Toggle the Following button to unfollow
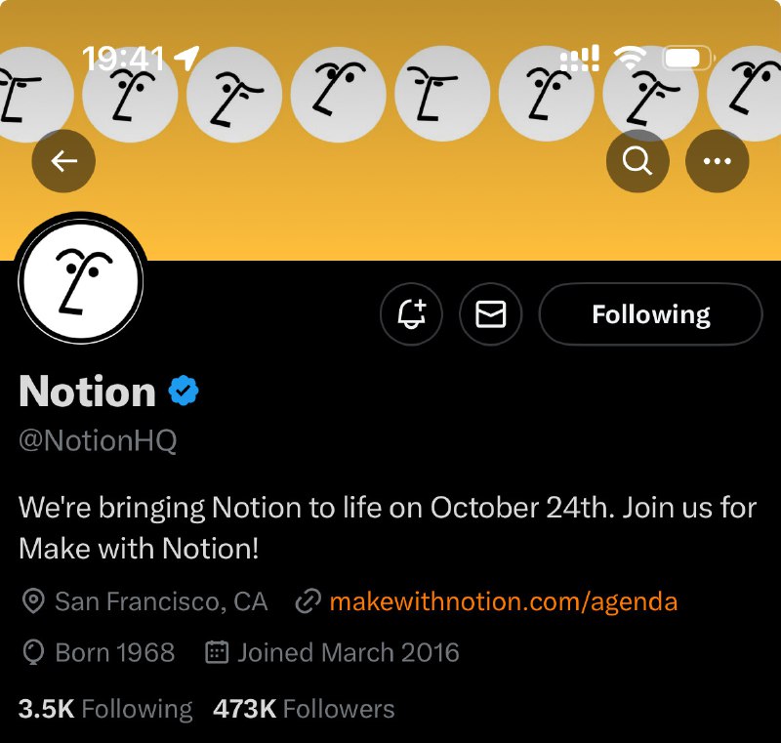Viewport: 781px width, 743px height. pyautogui.click(x=650, y=314)
